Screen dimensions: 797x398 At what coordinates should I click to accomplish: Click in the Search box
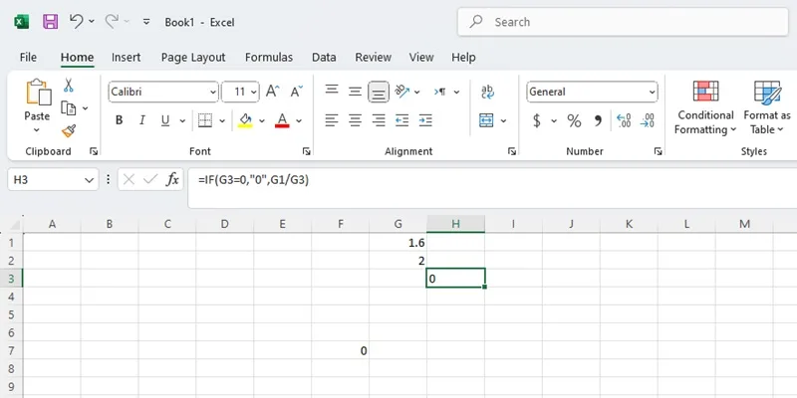623,22
